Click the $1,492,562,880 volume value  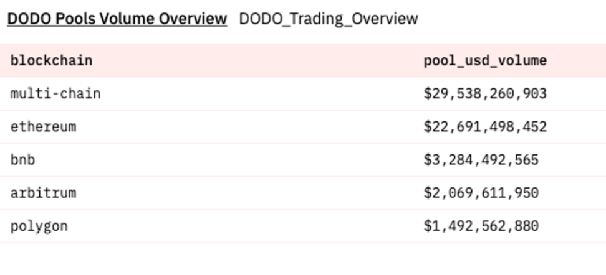coord(481,226)
